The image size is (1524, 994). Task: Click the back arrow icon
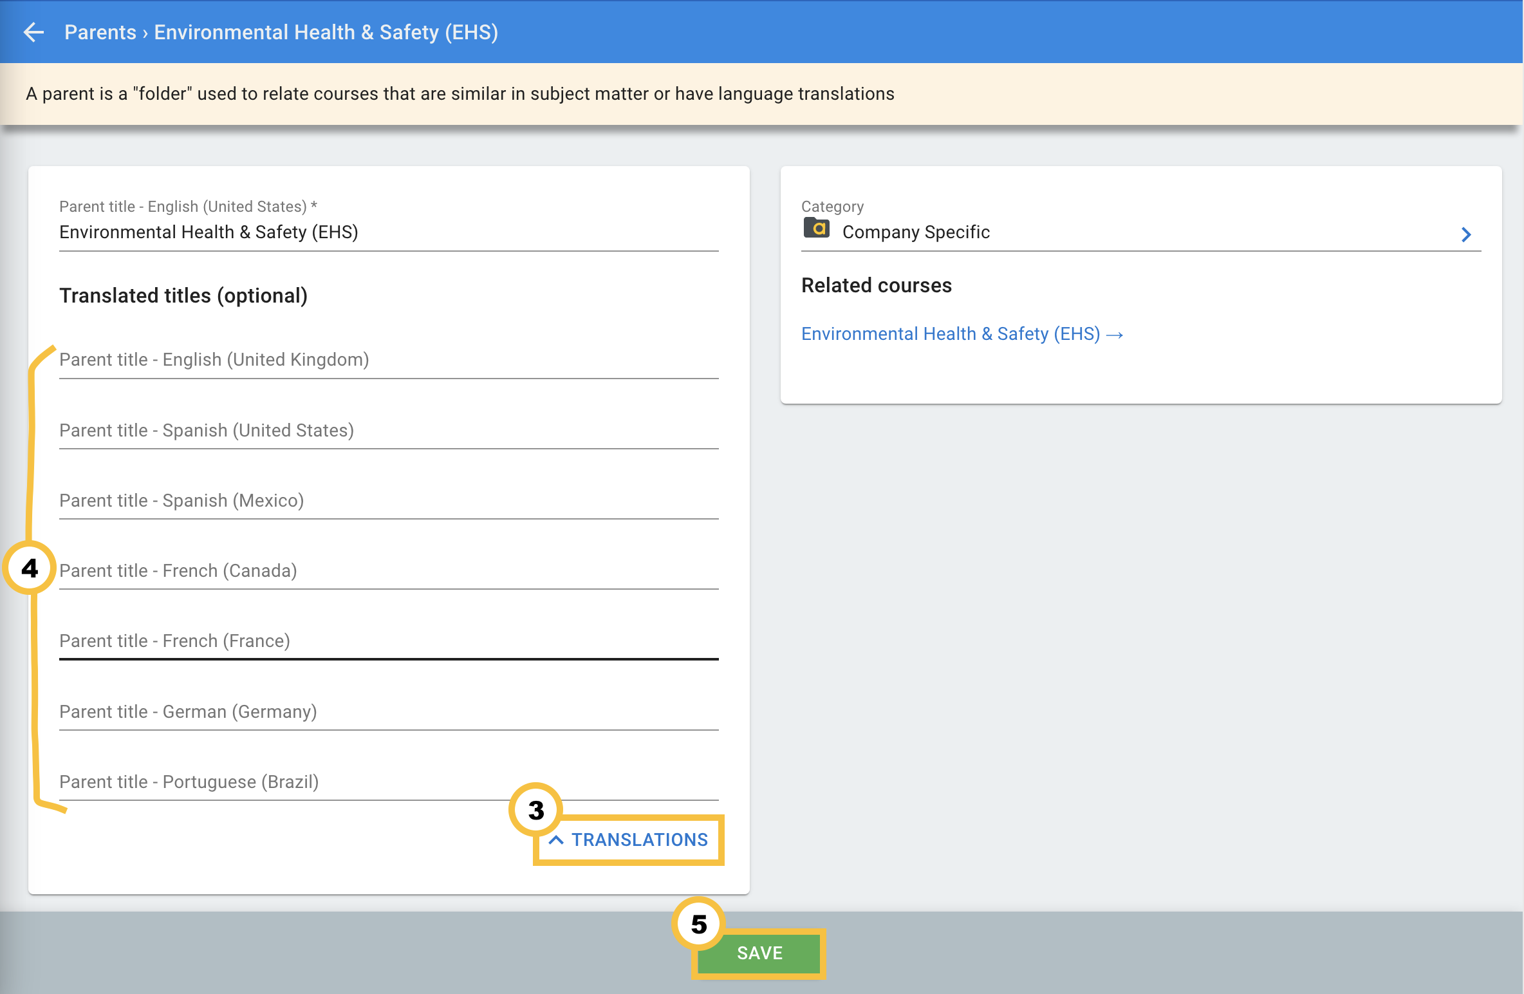coord(33,32)
